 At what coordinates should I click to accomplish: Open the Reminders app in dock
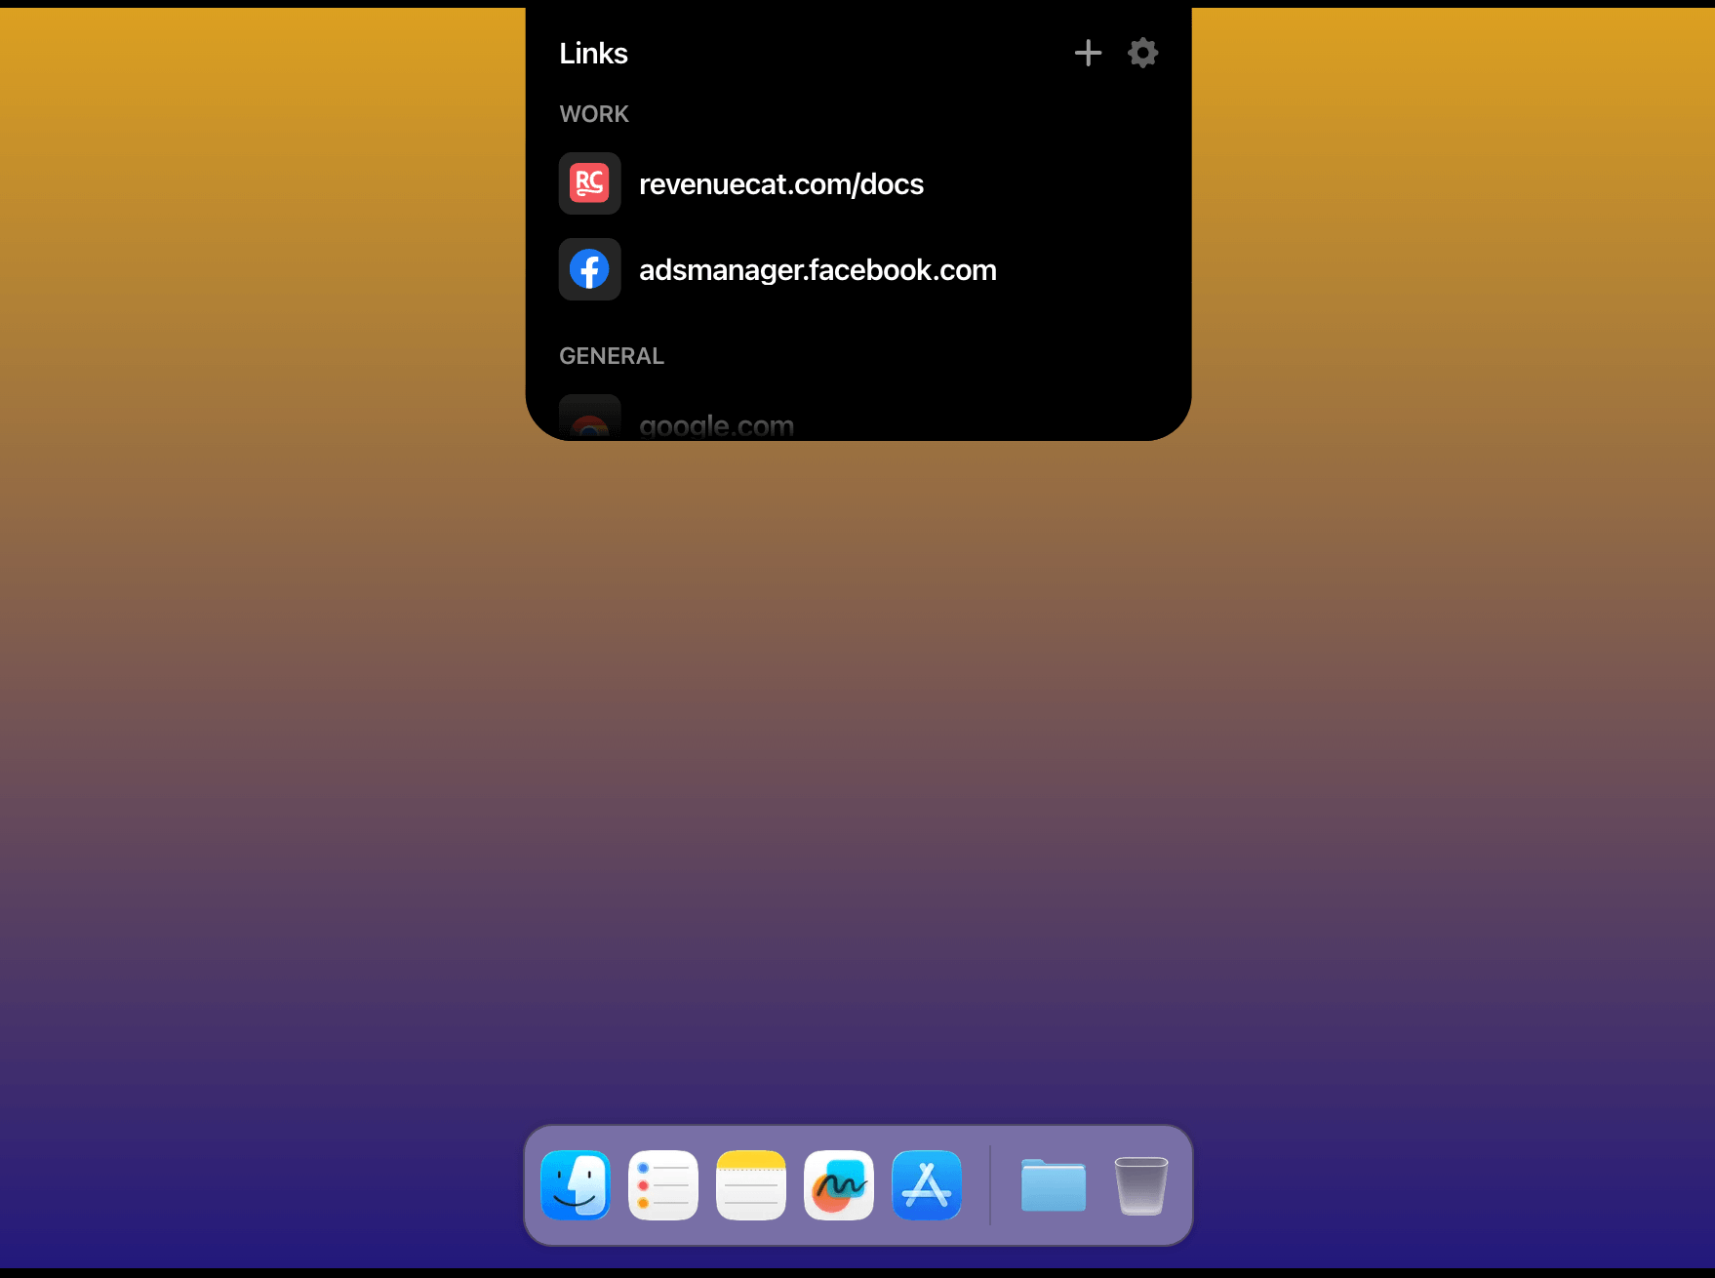pyautogui.click(x=663, y=1185)
